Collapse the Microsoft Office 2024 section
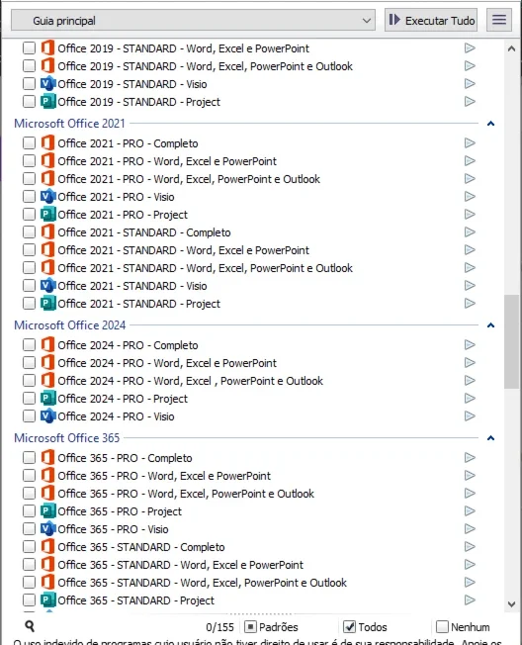Viewport: 522px width, 645px height. tap(490, 325)
